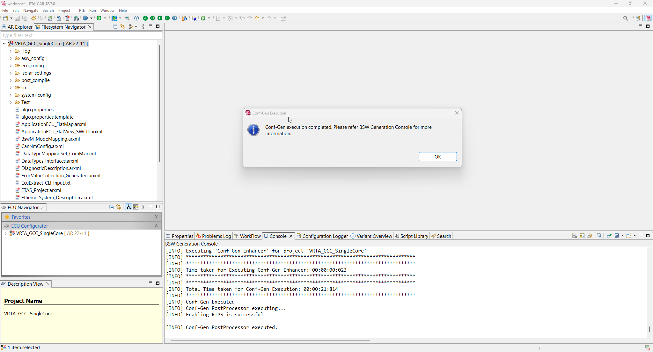This screenshot has width=653, height=352.
Task: Click the green F circle toolbar icon
Action: pos(160,18)
